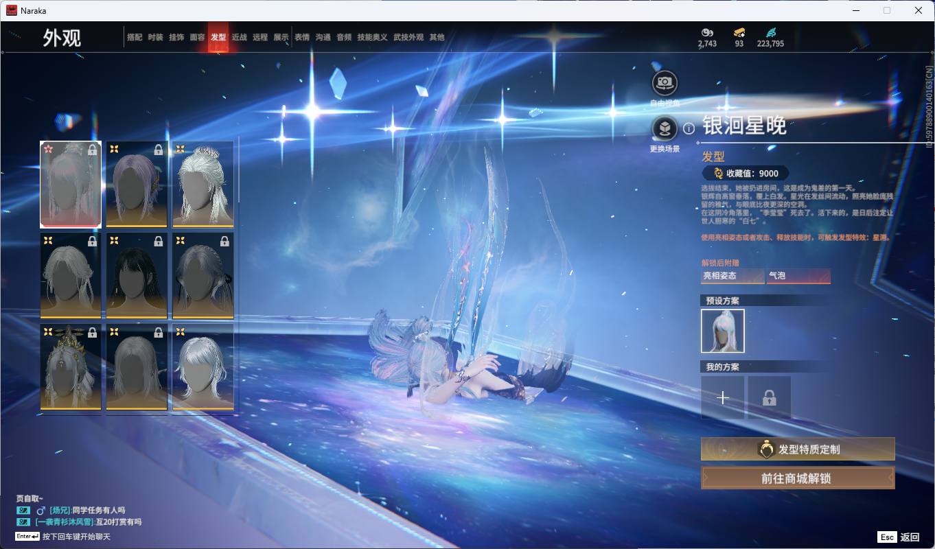Click the 前往商城解锁 button

[797, 478]
